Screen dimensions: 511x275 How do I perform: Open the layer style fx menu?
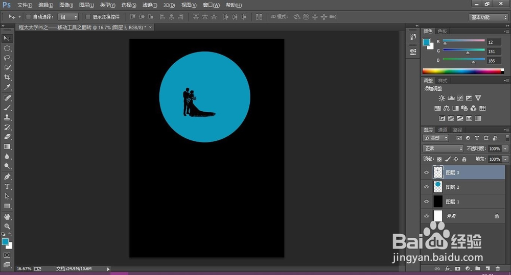point(448,268)
